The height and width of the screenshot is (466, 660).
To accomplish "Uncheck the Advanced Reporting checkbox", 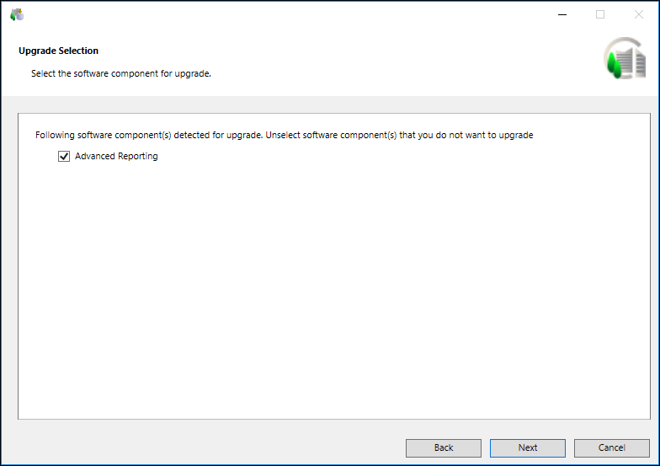I will (x=64, y=157).
